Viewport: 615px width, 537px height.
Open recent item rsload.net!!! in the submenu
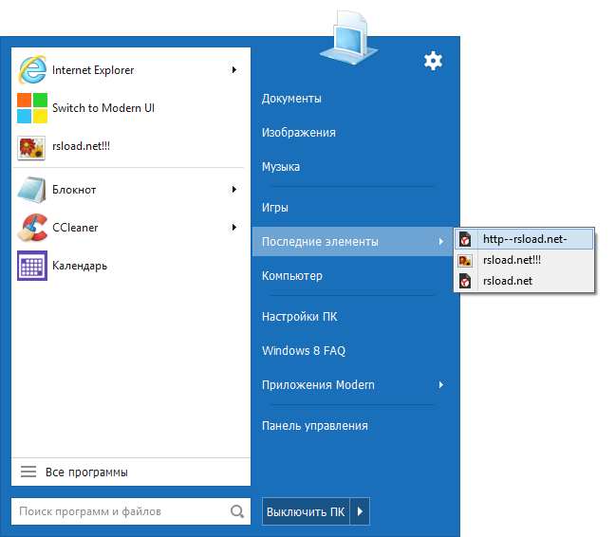tap(524, 260)
